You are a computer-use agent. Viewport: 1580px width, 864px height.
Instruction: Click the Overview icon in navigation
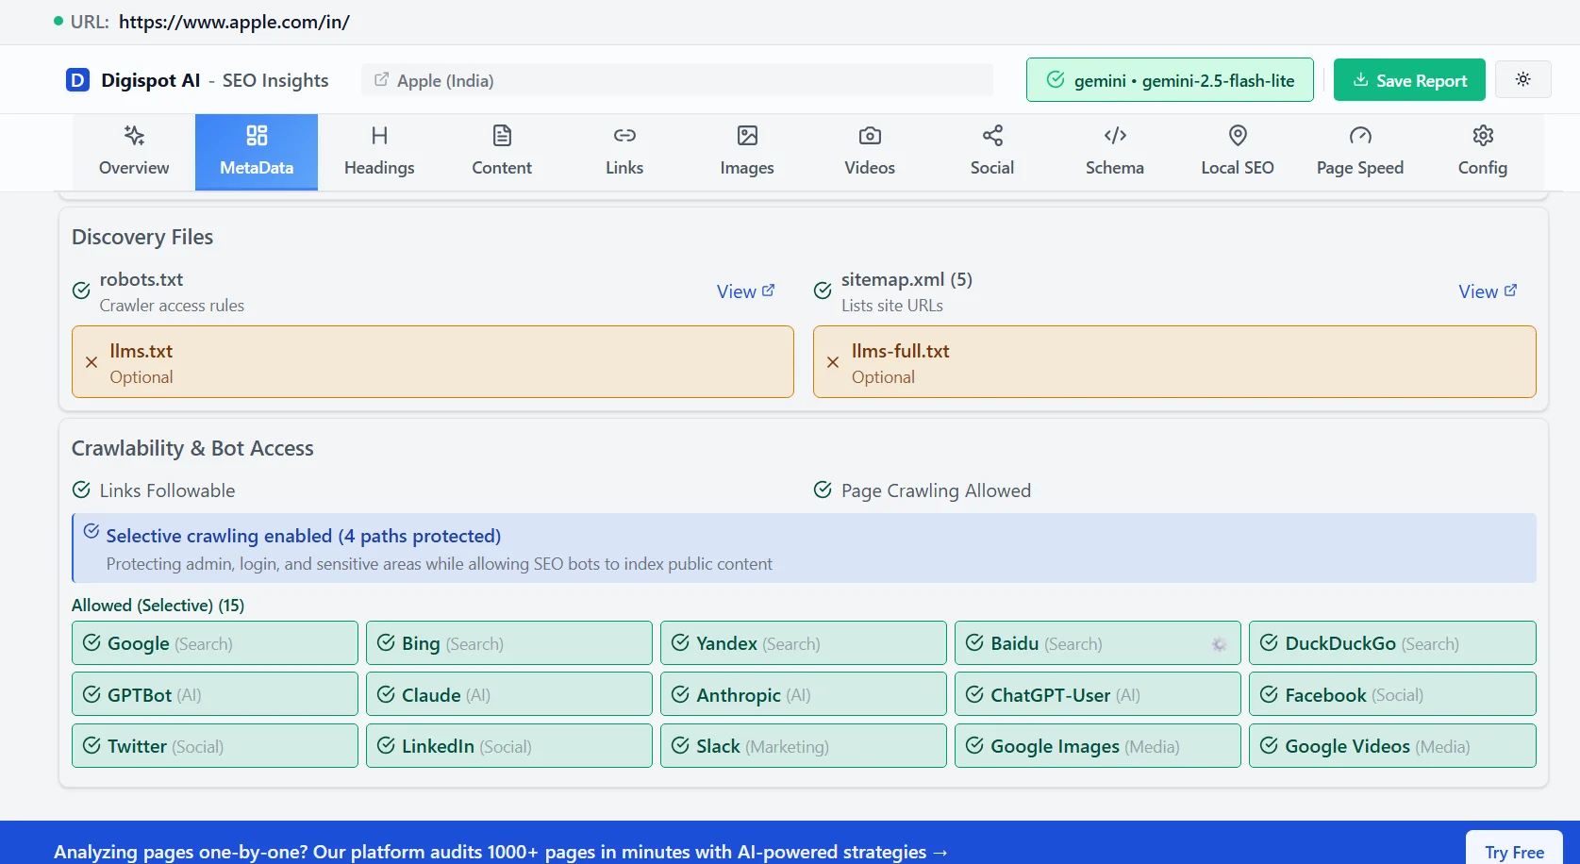coord(133,136)
